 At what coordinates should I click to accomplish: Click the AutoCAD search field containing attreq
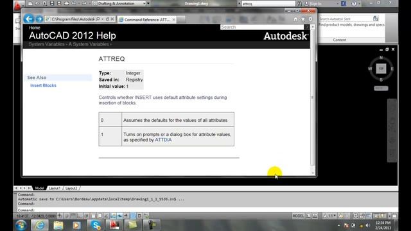[268, 4]
